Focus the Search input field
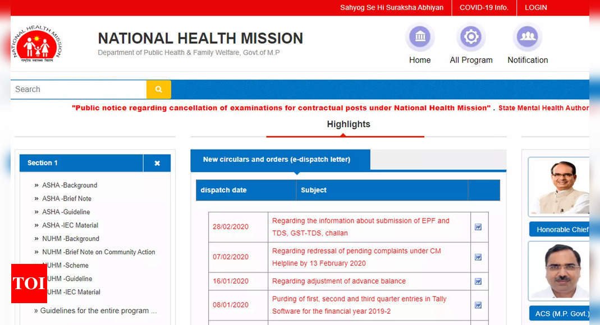The width and height of the screenshot is (600, 325). coord(79,89)
